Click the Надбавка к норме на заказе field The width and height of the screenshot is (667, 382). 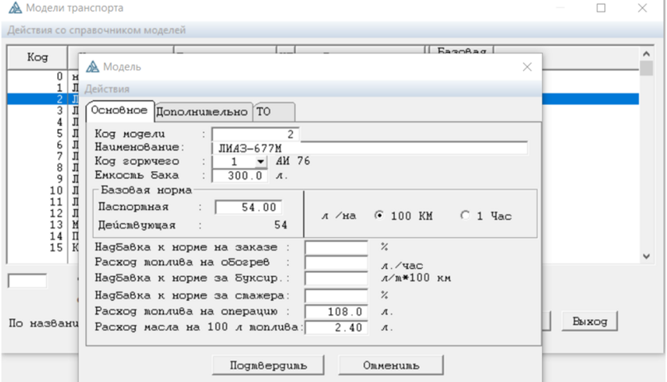coord(336,248)
